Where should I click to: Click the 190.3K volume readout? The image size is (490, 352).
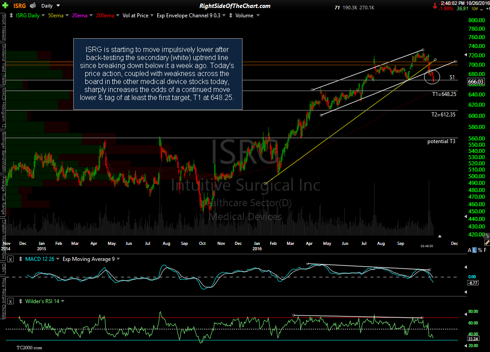point(350,8)
